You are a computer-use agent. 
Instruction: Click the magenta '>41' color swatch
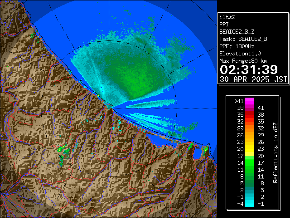(x=249, y=101)
